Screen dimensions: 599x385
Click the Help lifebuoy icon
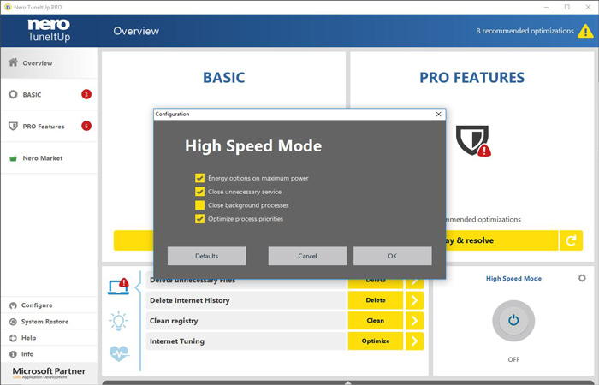pyautogui.click(x=13, y=338)
